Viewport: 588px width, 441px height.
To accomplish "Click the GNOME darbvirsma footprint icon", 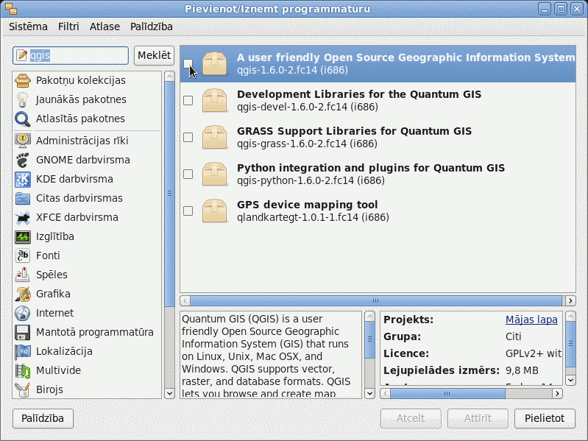I will click(23, 160).
